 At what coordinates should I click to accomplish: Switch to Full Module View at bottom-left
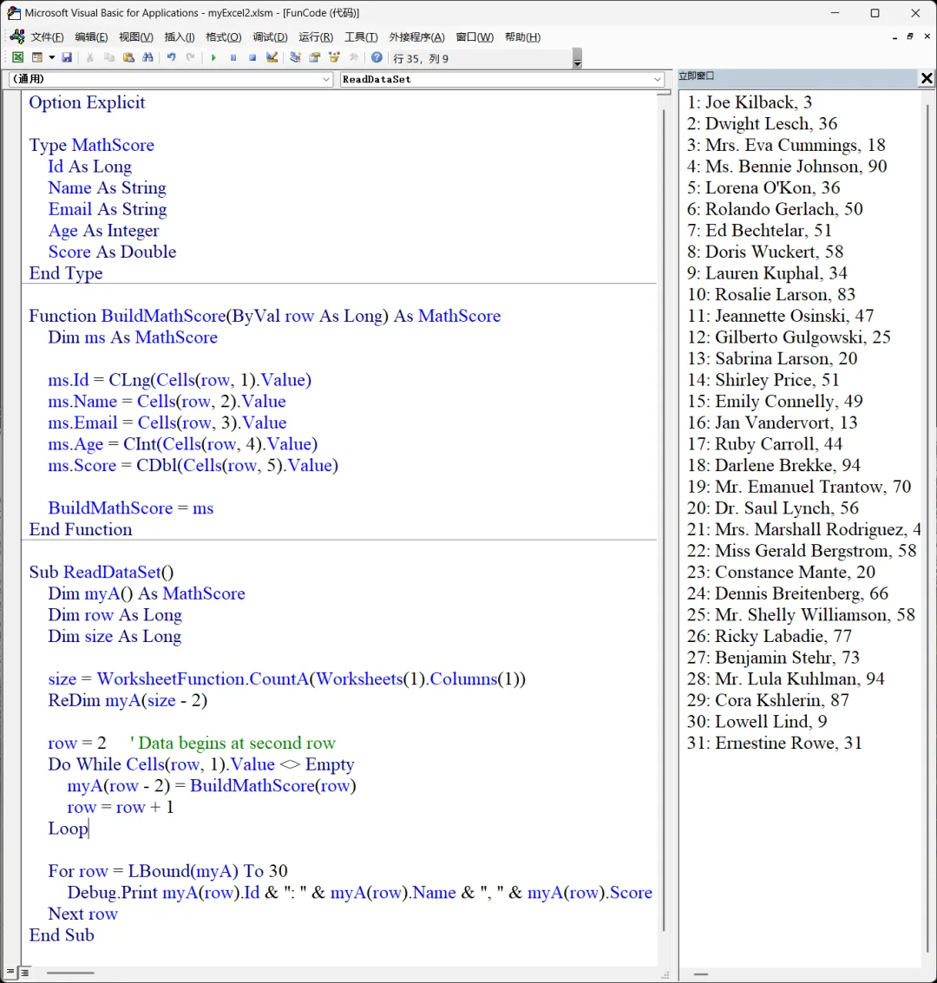coord(24,973)
